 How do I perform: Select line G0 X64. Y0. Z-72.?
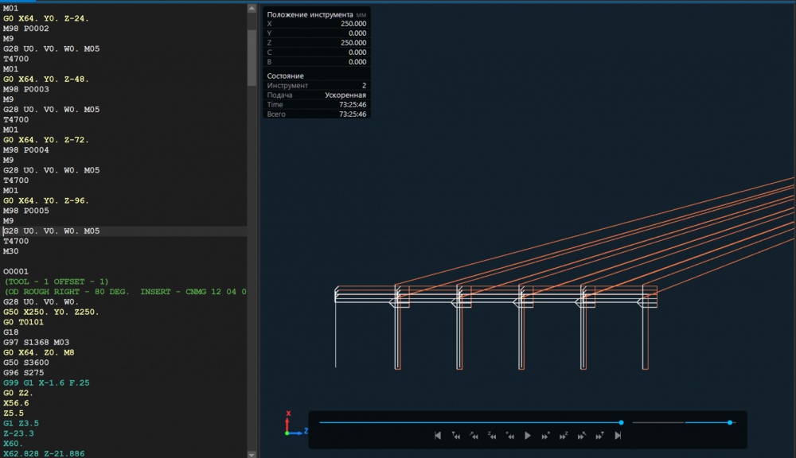tap(46, 140)
